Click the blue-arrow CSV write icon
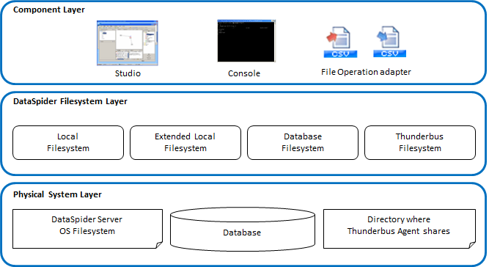 (x=389, y=42)
